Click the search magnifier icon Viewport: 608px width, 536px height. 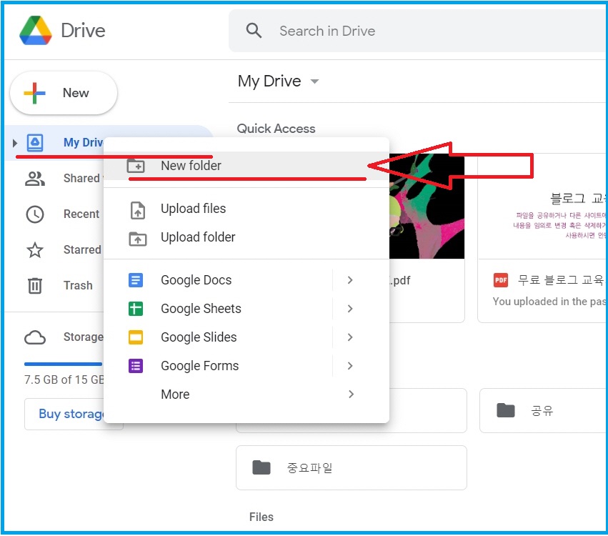tap(254, 30)
